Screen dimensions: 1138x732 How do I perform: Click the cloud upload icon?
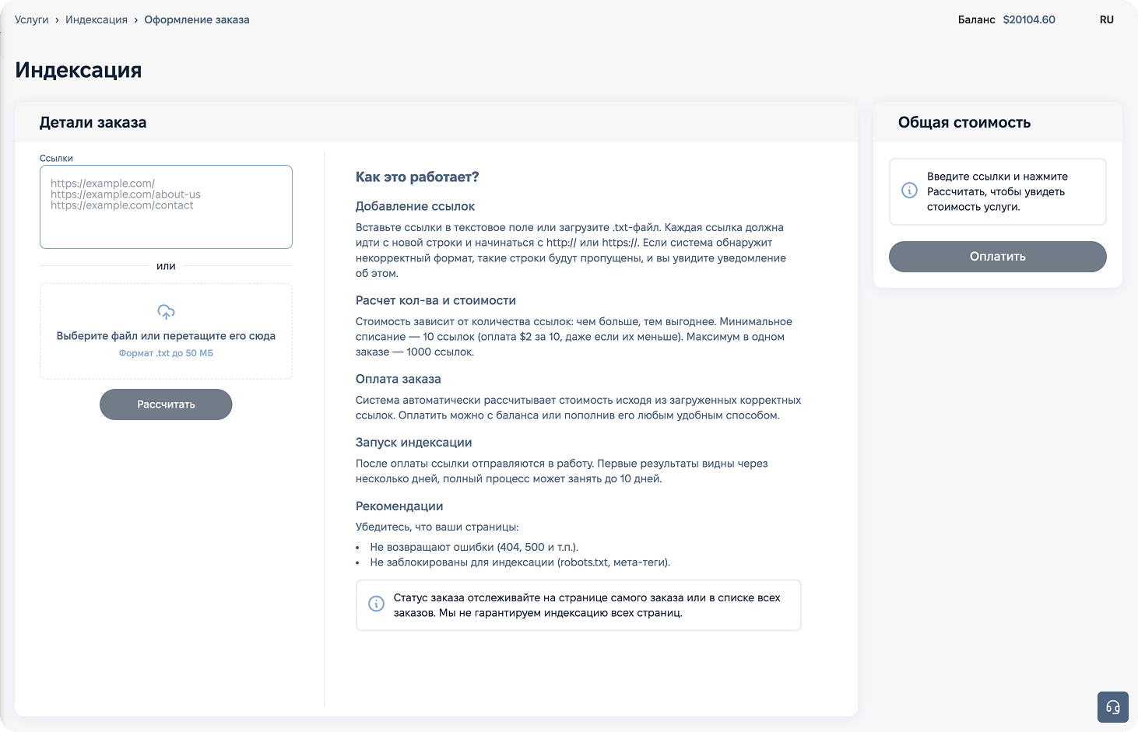[x=166, y=312]
